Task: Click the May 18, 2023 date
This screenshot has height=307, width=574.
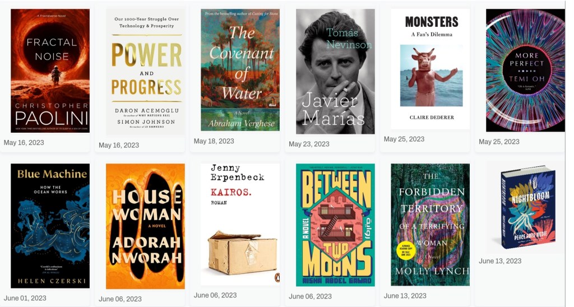Action: point(214,141)
